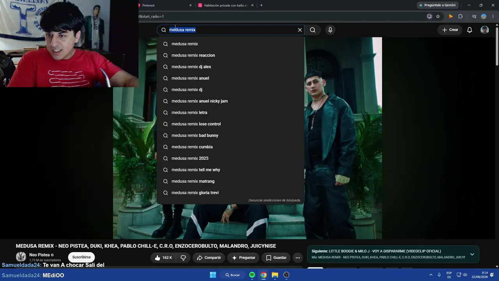Select suggestion 'medusa remix anuel nicky jam'
Image resolution: width=499 pixels, height=281 pixels.
click(230, 101)
